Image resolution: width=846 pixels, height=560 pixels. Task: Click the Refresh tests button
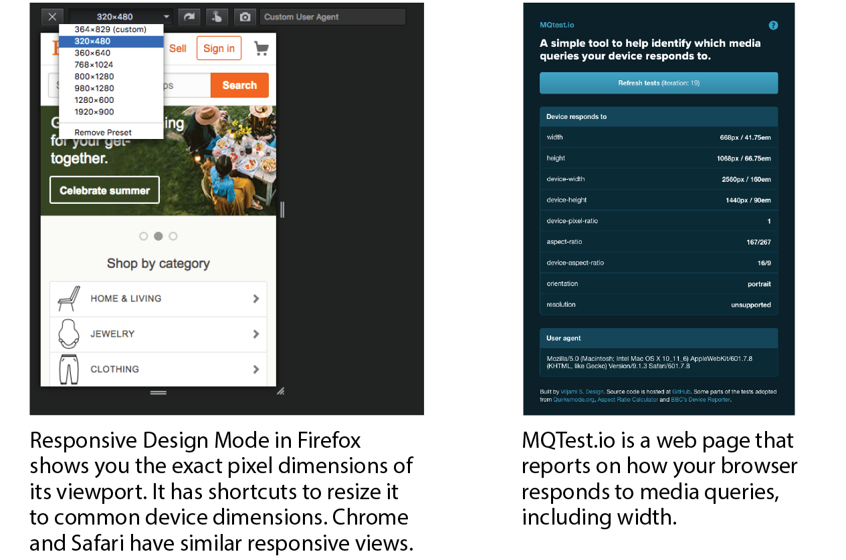pyautogui.click(x=659, y=83)
